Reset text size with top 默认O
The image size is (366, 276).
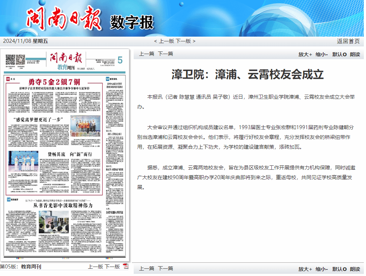tap(340, 54)
